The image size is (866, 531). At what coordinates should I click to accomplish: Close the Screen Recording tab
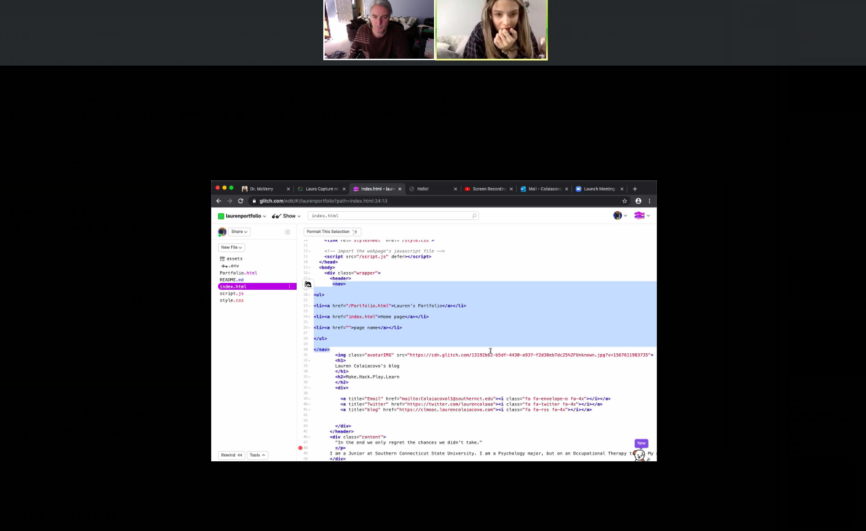pos(511,189)
